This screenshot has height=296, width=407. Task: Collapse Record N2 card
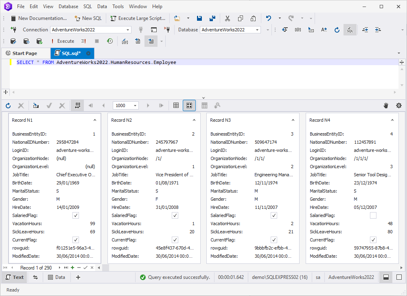click(x=194, y=120)
